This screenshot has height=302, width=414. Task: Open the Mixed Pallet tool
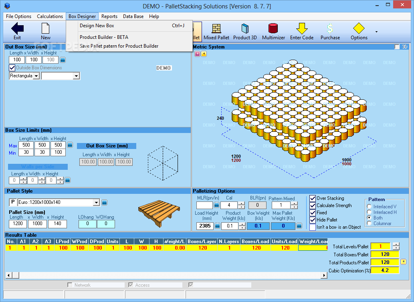click(x=216, y=32)
